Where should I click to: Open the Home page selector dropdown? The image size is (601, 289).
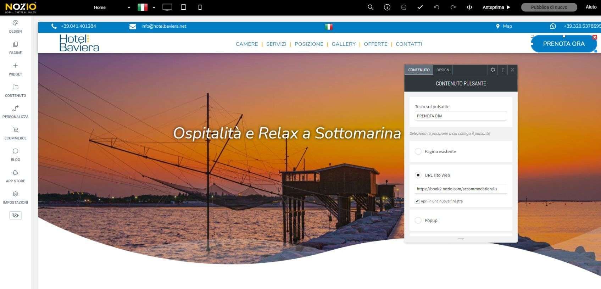click(x=112, y=7)
